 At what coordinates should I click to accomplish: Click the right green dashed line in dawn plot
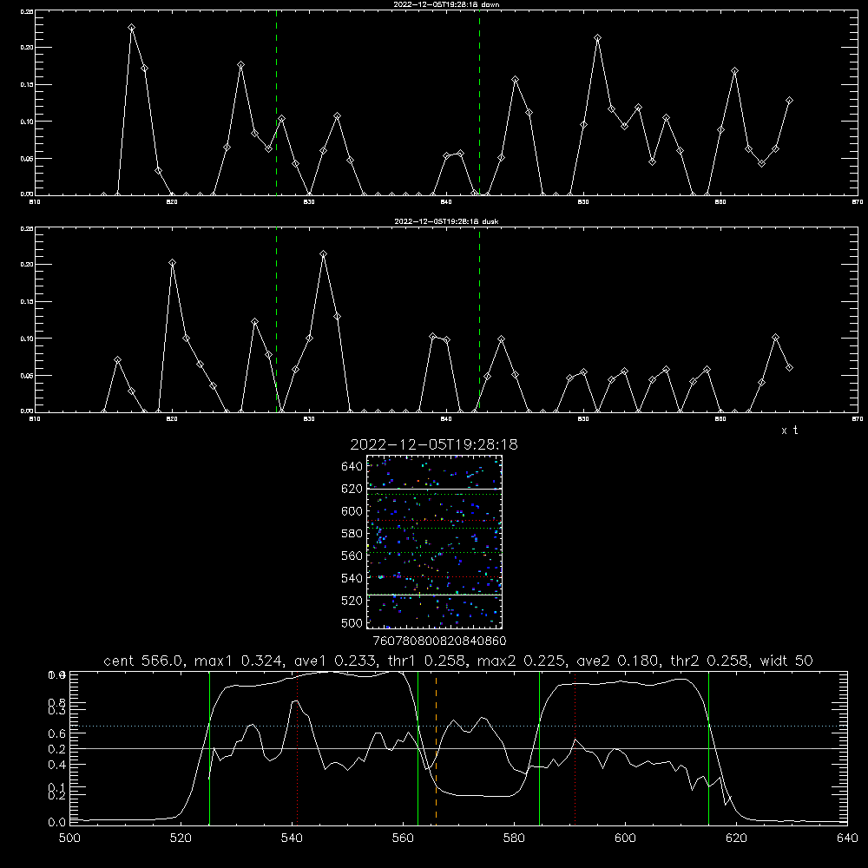(479, 102)
